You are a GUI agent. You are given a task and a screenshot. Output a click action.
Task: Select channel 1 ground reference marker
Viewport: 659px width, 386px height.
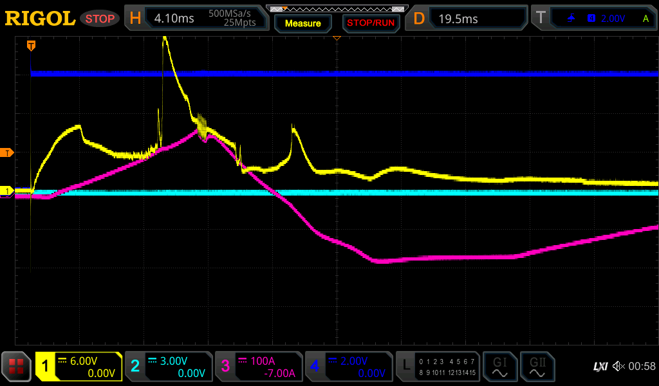7,191
